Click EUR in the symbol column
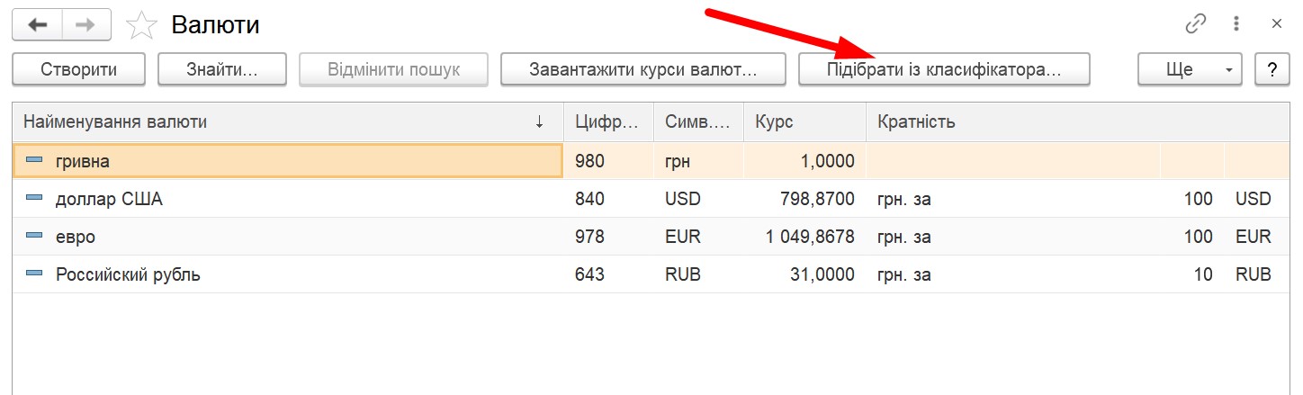 click(683, 238)
